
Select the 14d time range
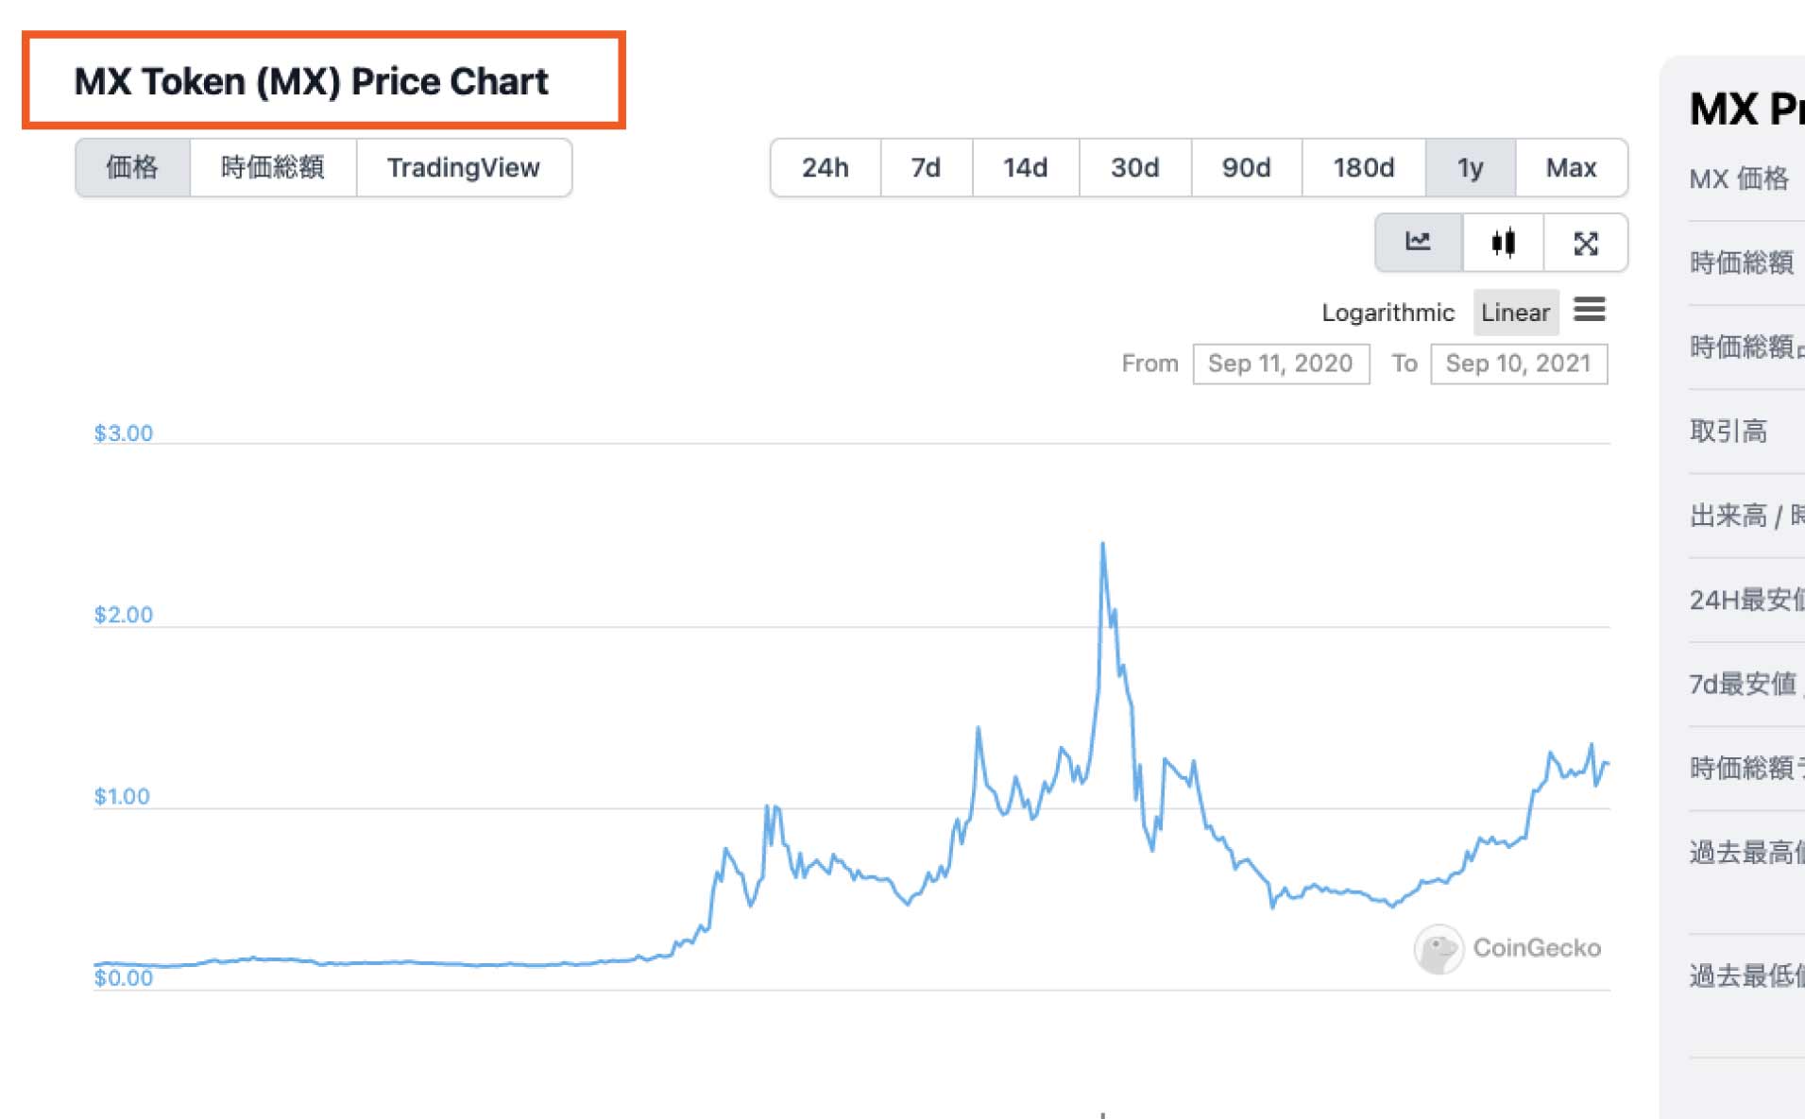click(1025, 168)
